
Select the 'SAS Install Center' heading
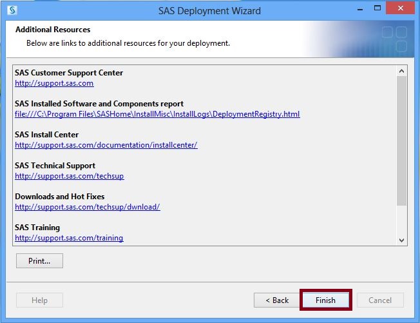click(46, 135)
